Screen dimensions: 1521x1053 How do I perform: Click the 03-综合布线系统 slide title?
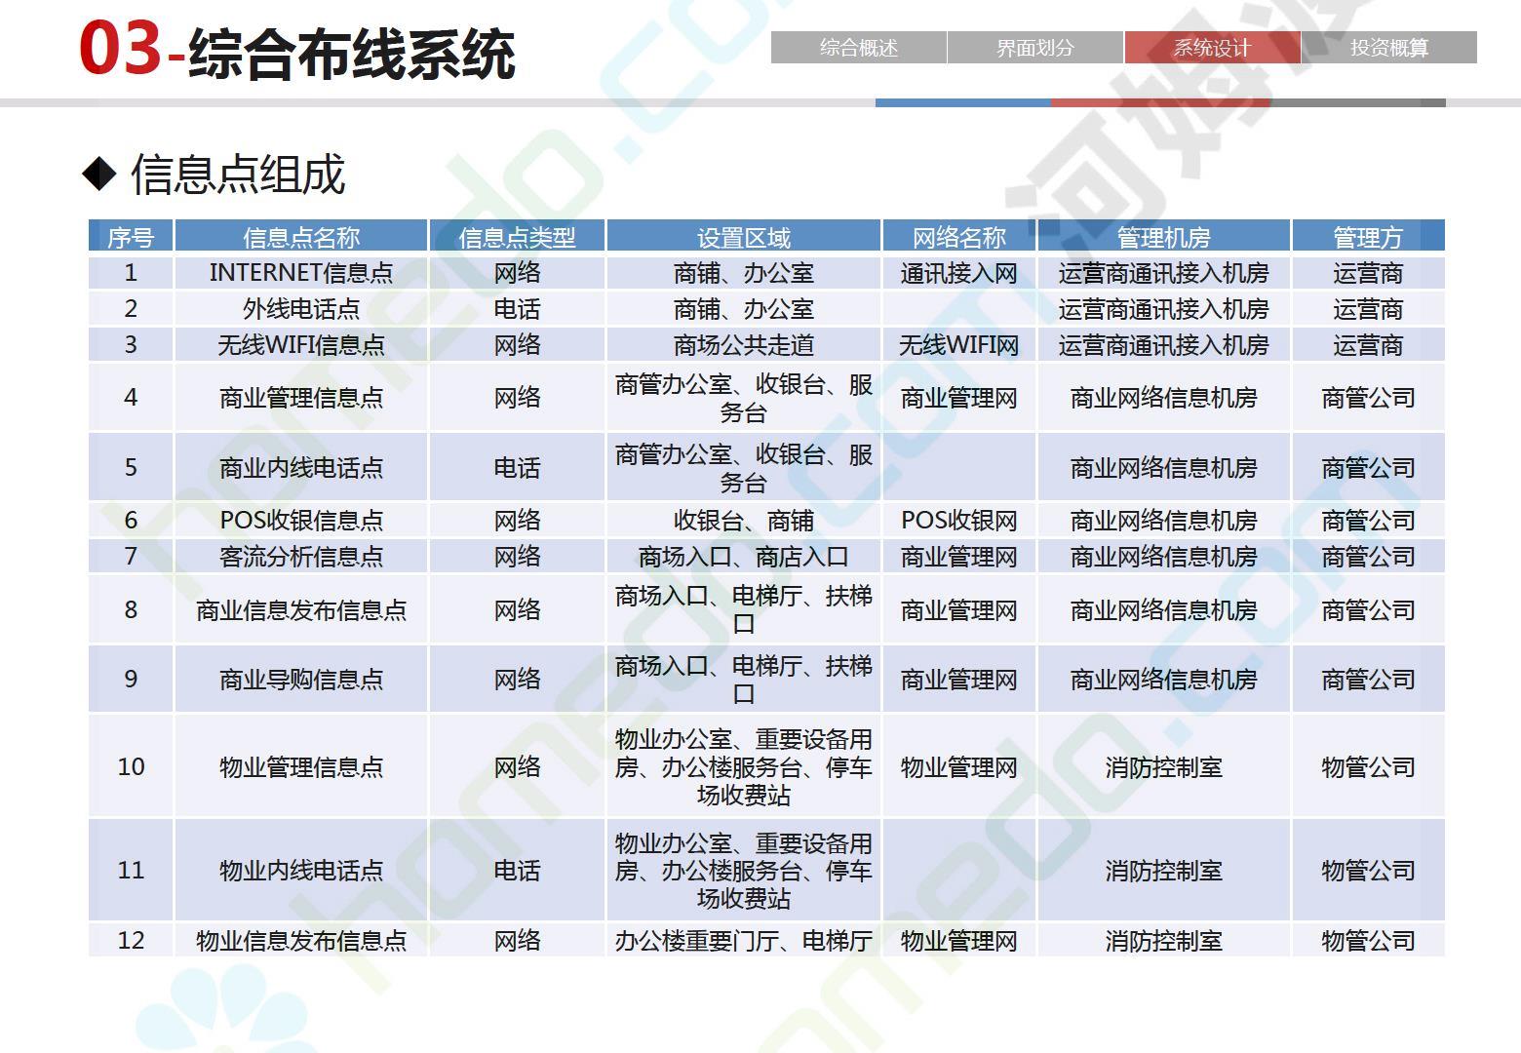(297, 51)
